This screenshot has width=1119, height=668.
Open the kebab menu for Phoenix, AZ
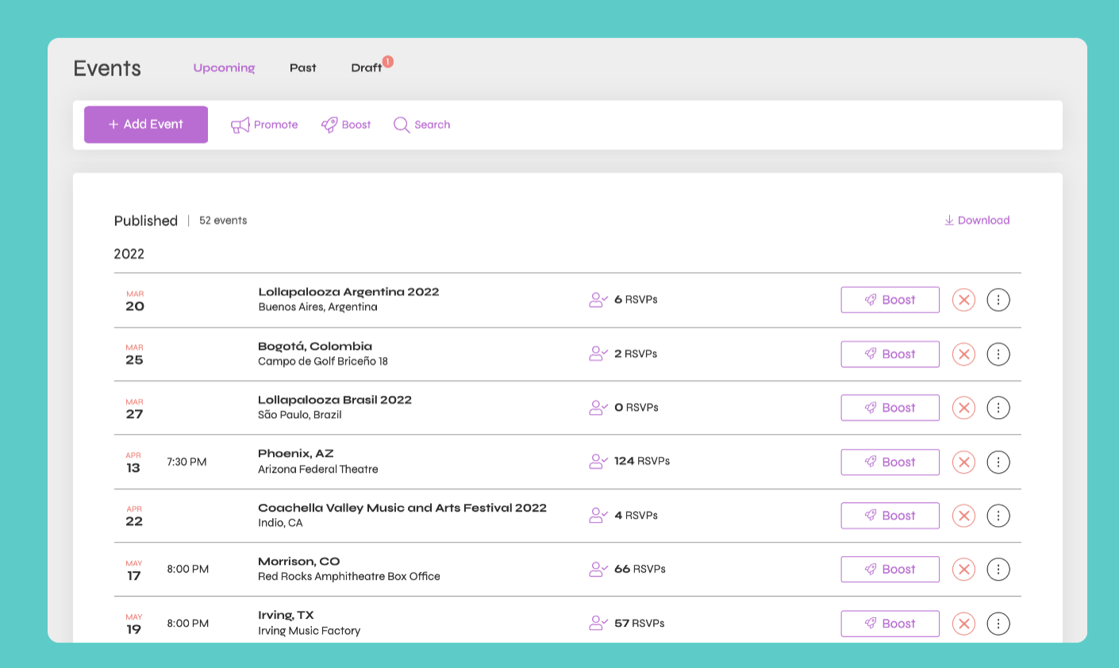[x=998, y=462]
